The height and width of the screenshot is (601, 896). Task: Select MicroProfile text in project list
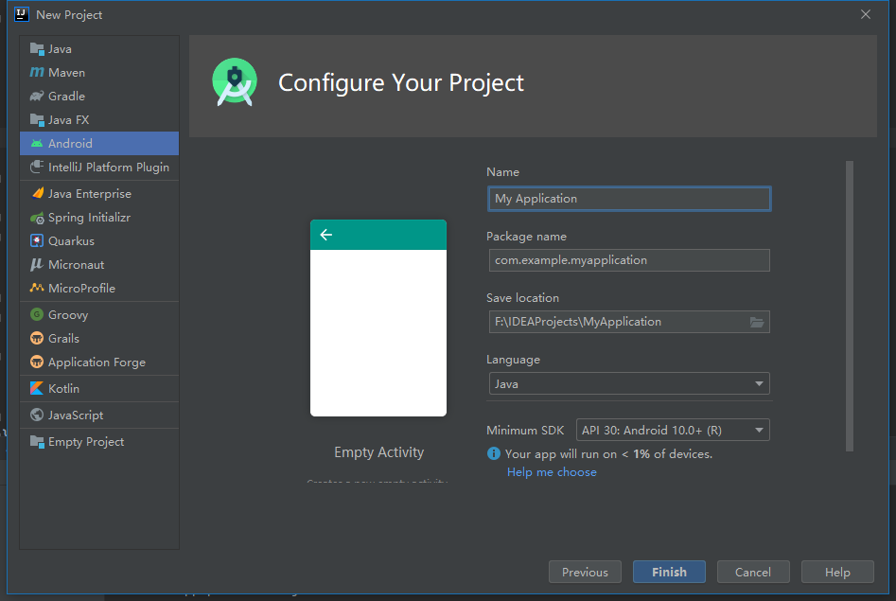[81, 289]
